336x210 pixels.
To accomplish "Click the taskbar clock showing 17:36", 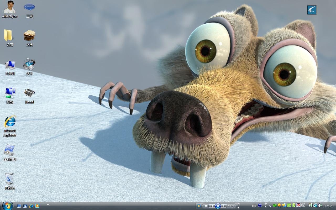I will click(x=328, y=206).
